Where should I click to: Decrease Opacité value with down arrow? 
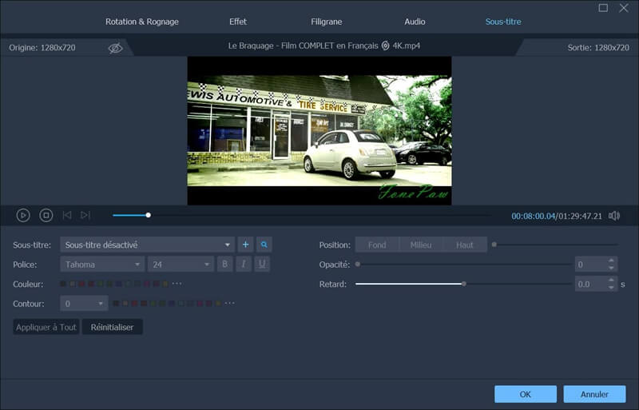coord(611,268)
